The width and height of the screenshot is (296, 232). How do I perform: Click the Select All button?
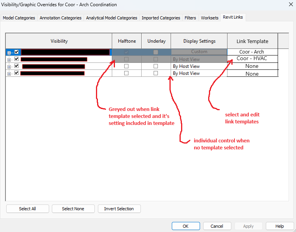(x=27, y=209)
